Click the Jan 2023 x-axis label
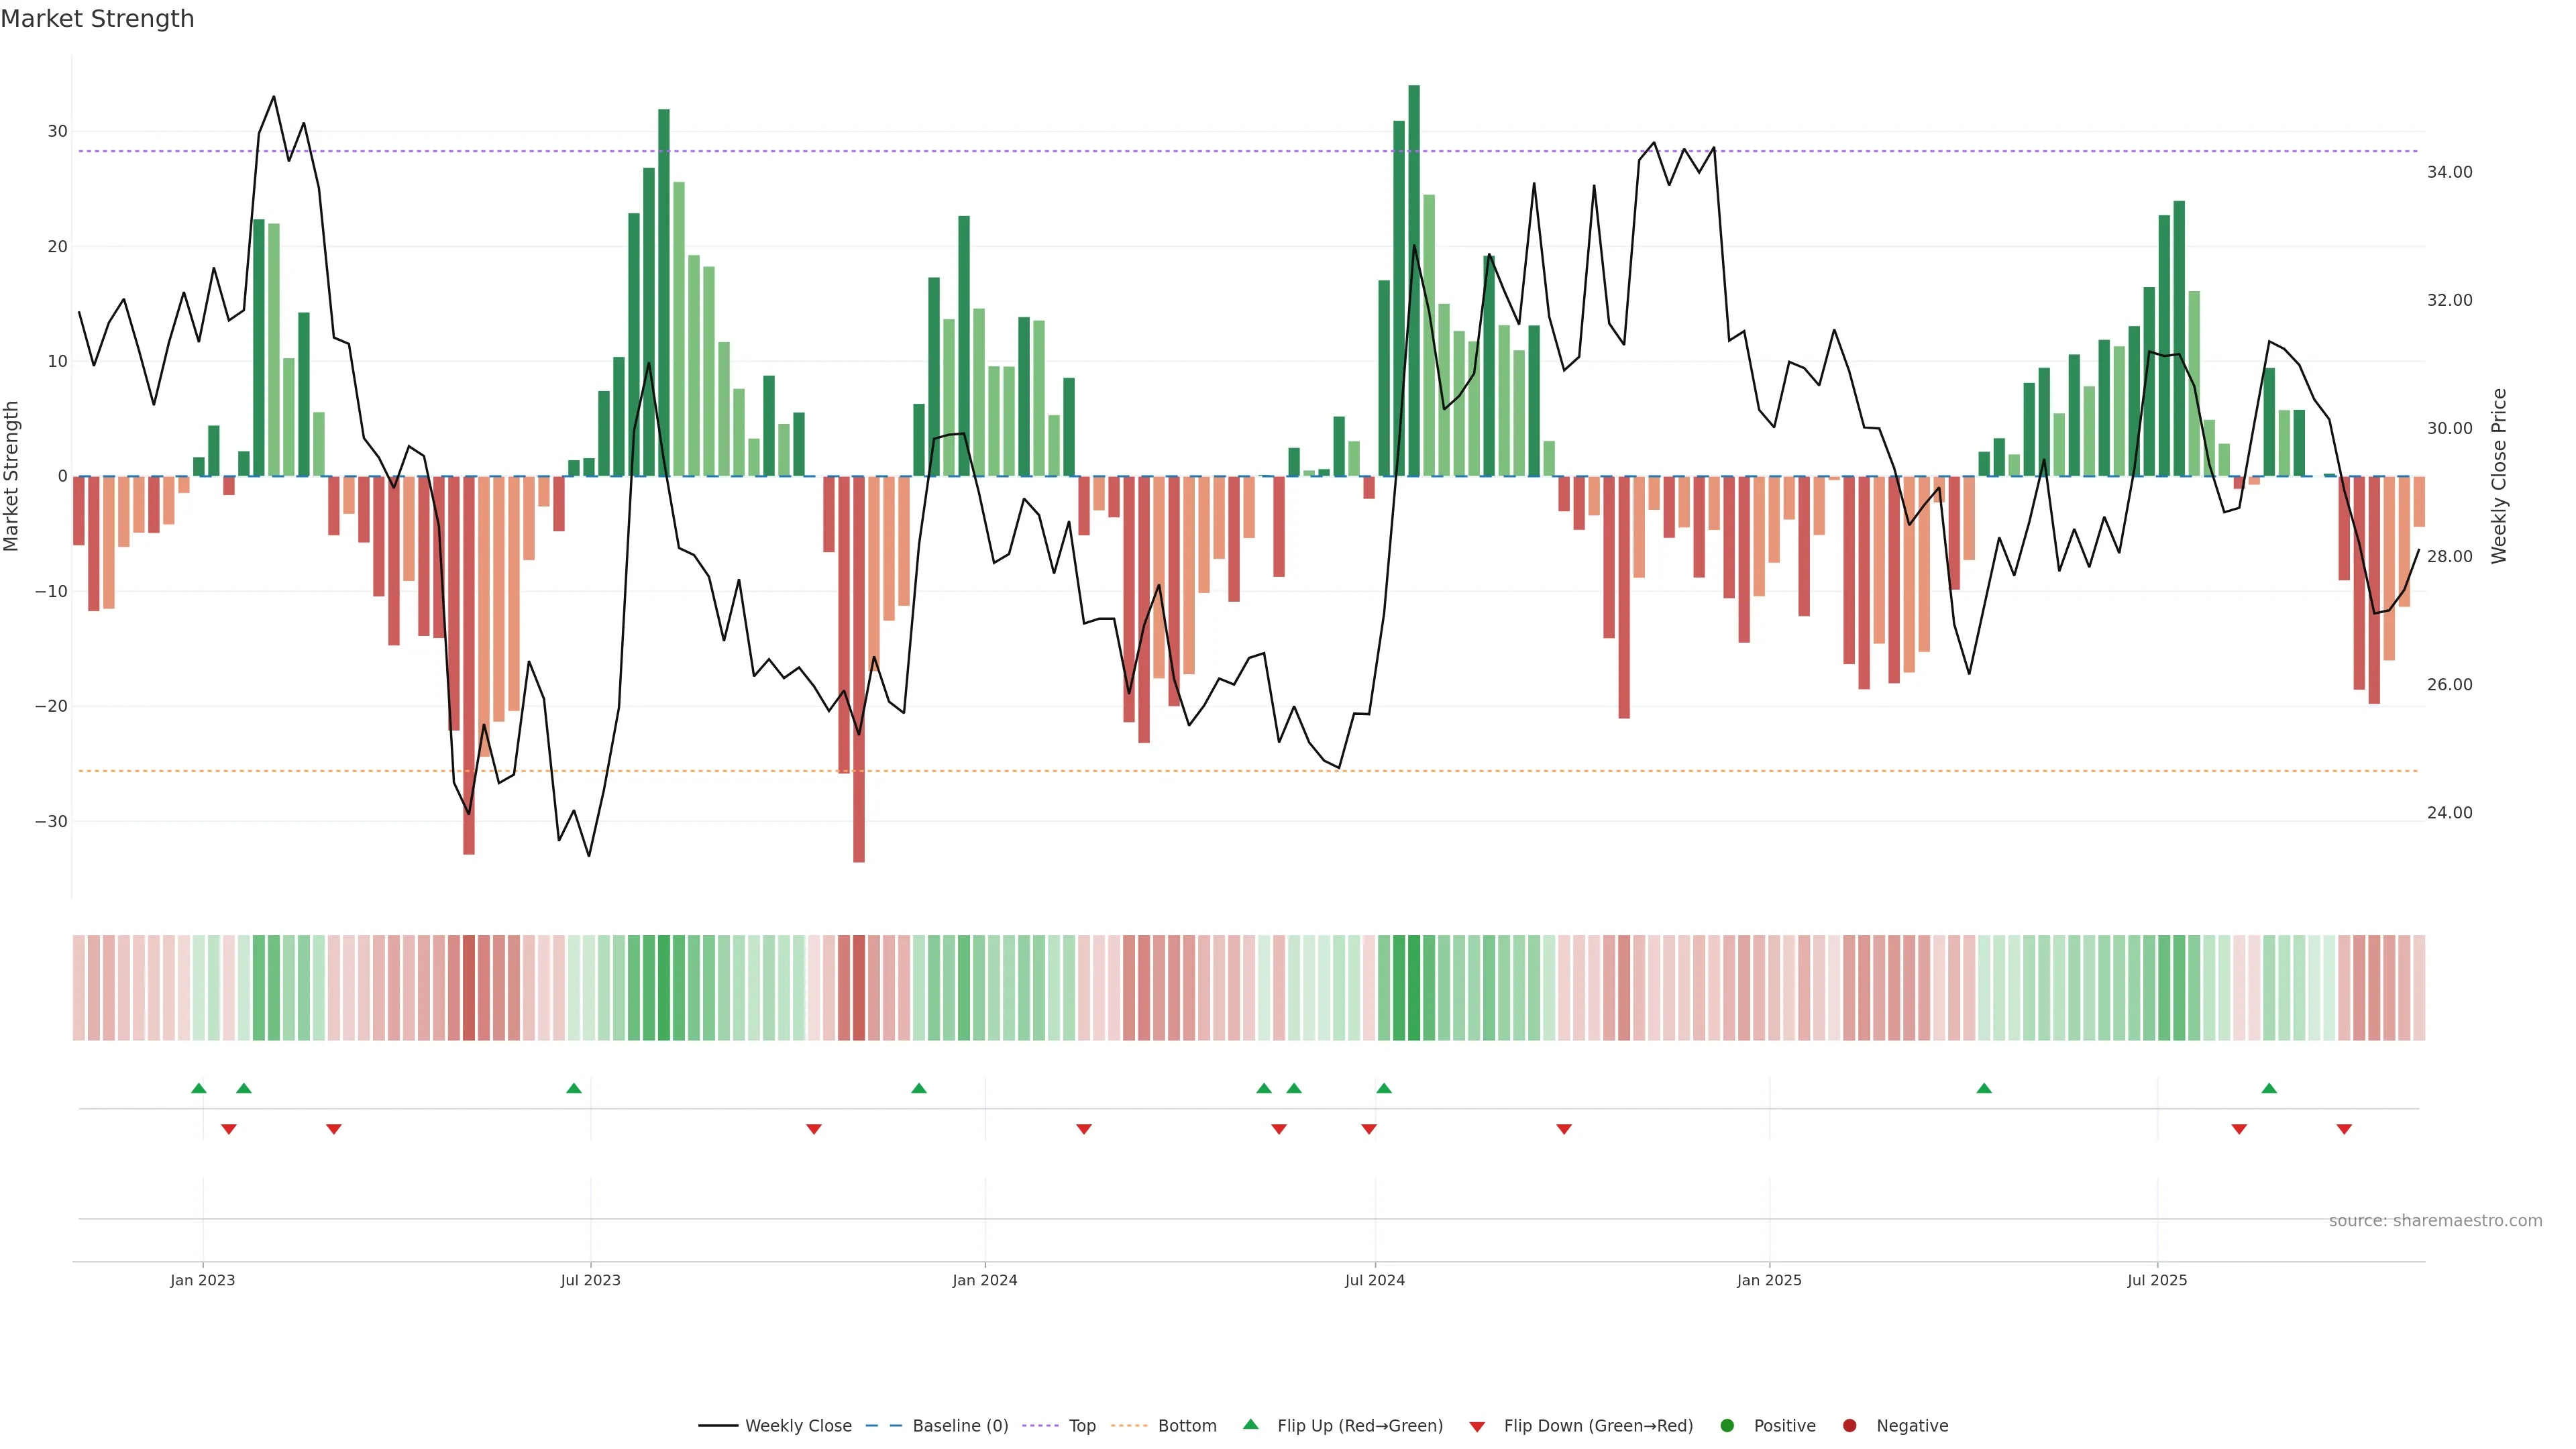2576x1449 pixels. pyautogui.click(x=202, y=1280)
